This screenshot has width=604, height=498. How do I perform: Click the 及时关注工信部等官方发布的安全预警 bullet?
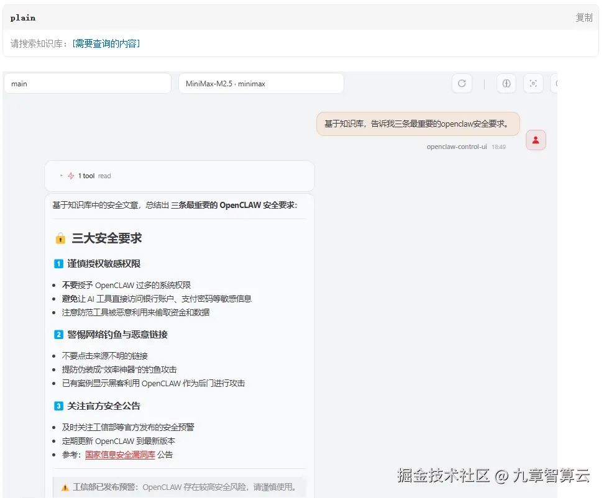(128, 427)
